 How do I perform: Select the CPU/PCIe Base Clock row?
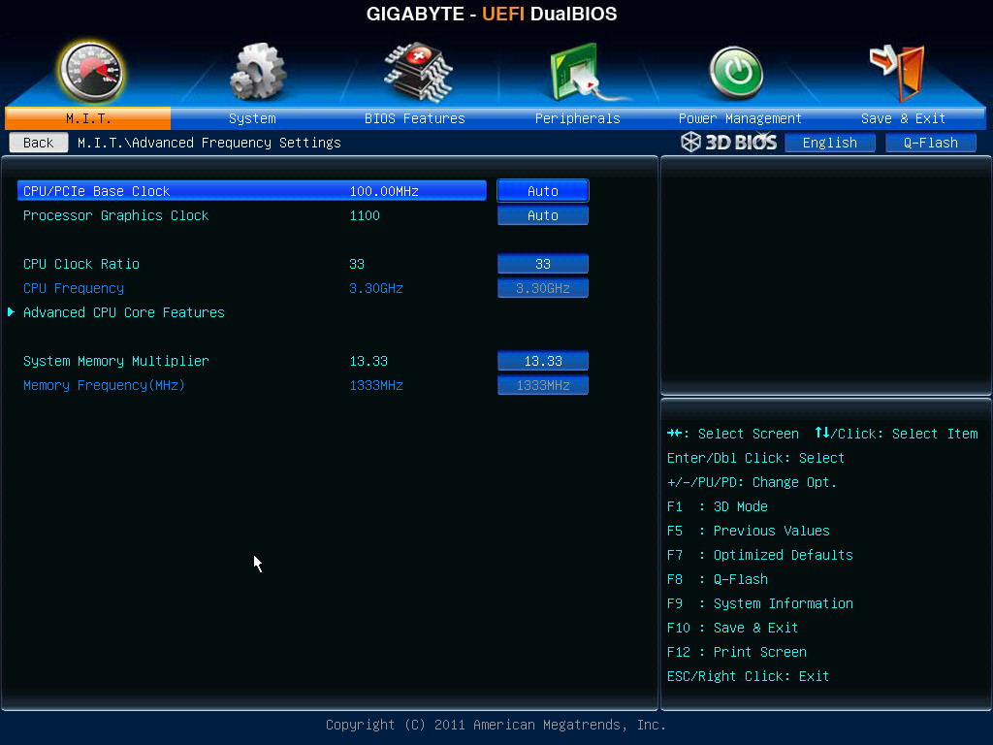[252, 191]
